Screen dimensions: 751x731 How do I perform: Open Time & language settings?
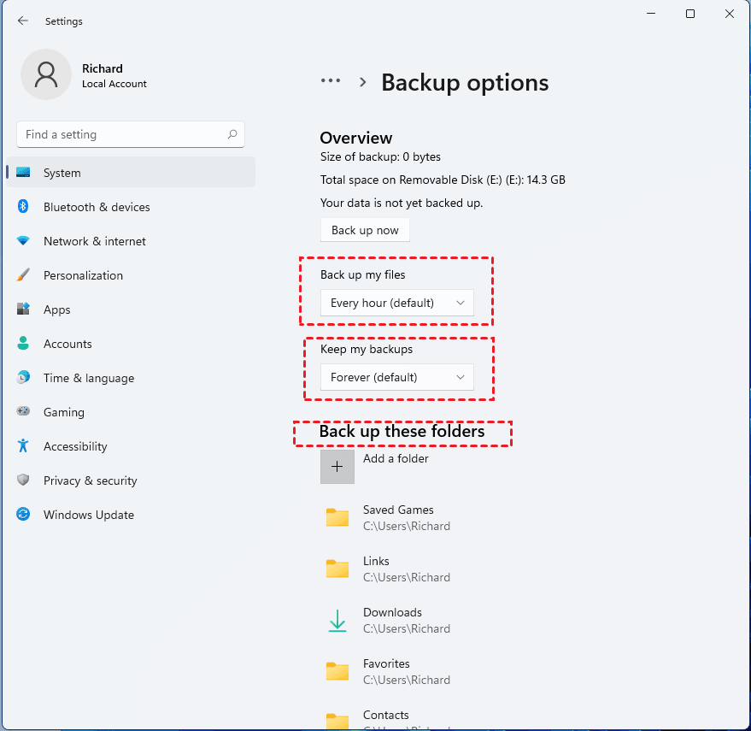pyautogui.click(x=89, y=378)
